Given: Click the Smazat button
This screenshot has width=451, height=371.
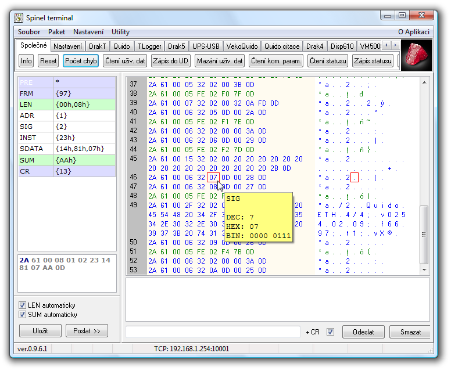Looking at the screenshot, I should coord(410,332).
